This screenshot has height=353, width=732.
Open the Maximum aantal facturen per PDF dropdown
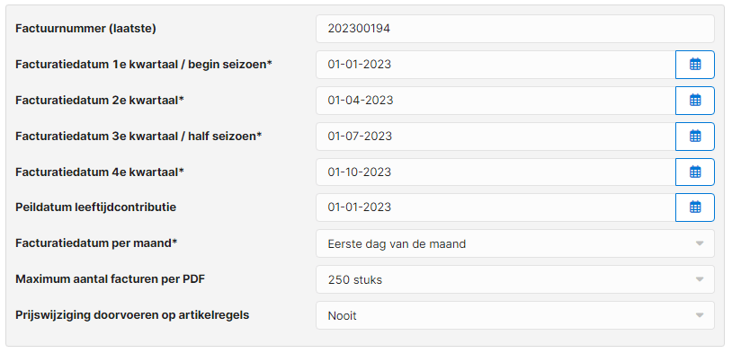[515, 279]
